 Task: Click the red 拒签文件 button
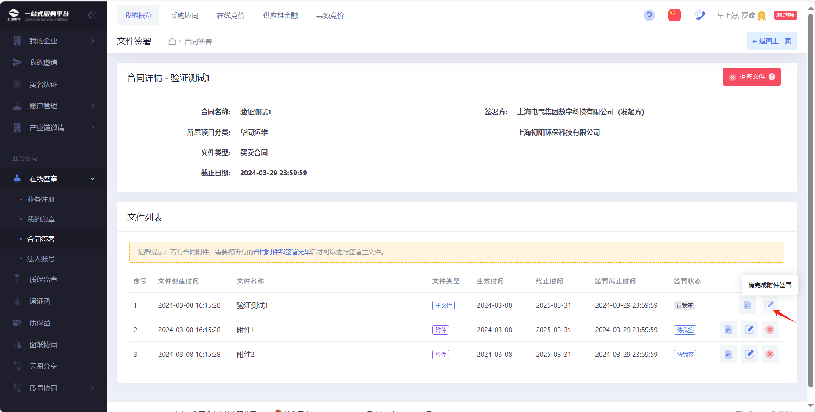pyautogui.click(x=751, y=77)
